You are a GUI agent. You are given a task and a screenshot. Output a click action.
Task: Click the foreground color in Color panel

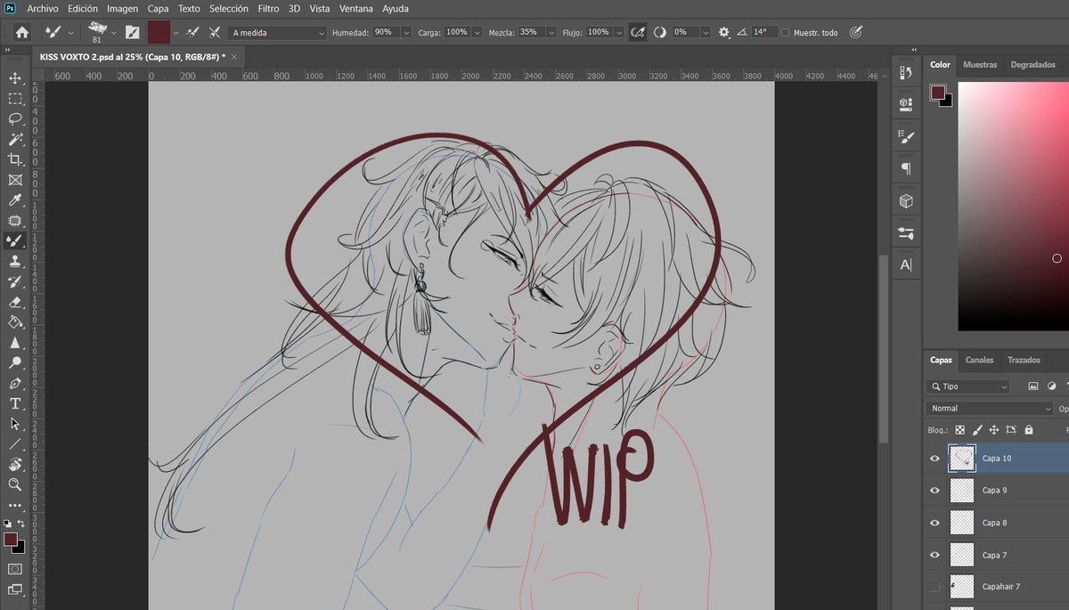point(938,92)
